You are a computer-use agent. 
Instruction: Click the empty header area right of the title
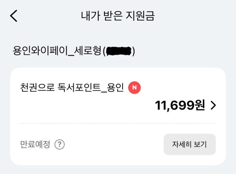click(197, 16)
